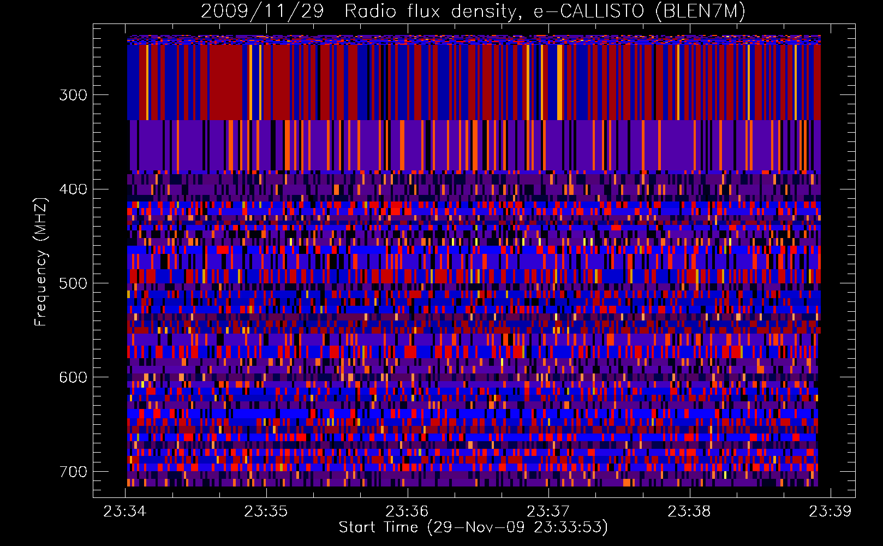Select the 500 frequency tick label
The image size is (883, 546).
coord(73,283)
